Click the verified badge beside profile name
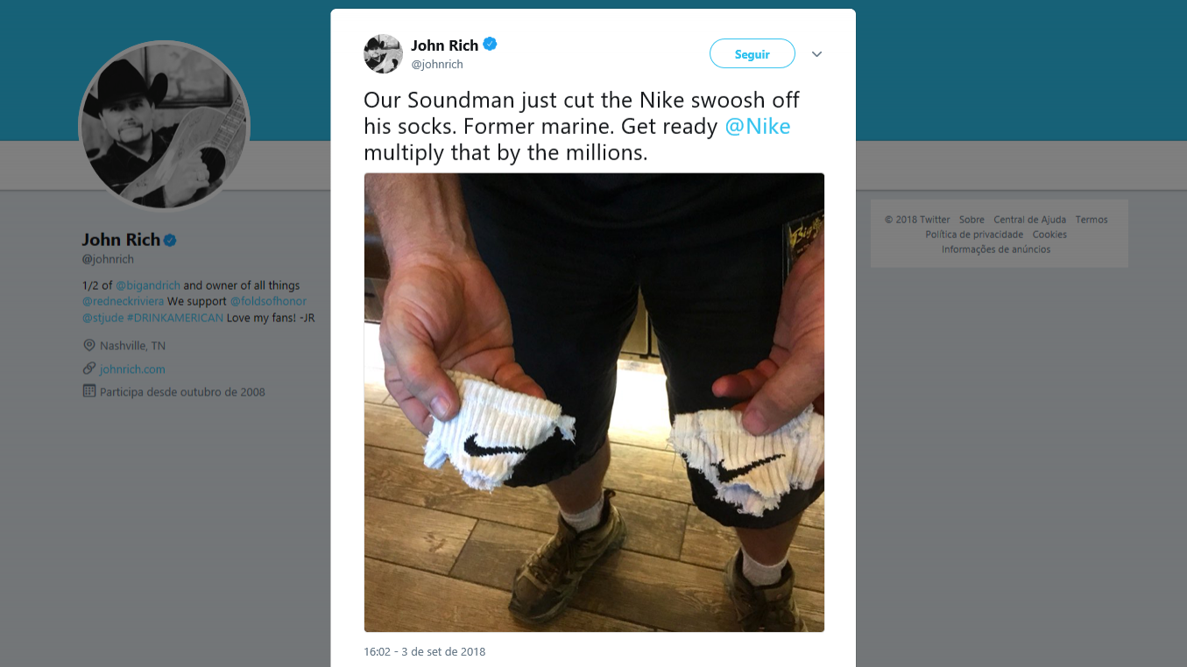This screenshot has width=1187, height=667. (171, 240)
